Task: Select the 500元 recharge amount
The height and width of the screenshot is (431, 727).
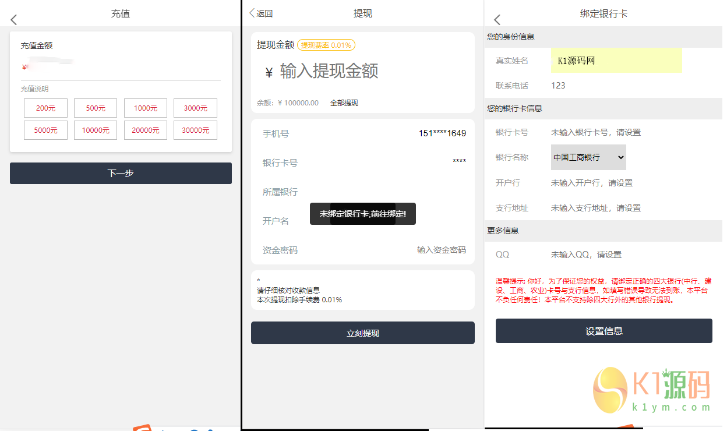Action: pyautogui.click(x=95, y=108)
